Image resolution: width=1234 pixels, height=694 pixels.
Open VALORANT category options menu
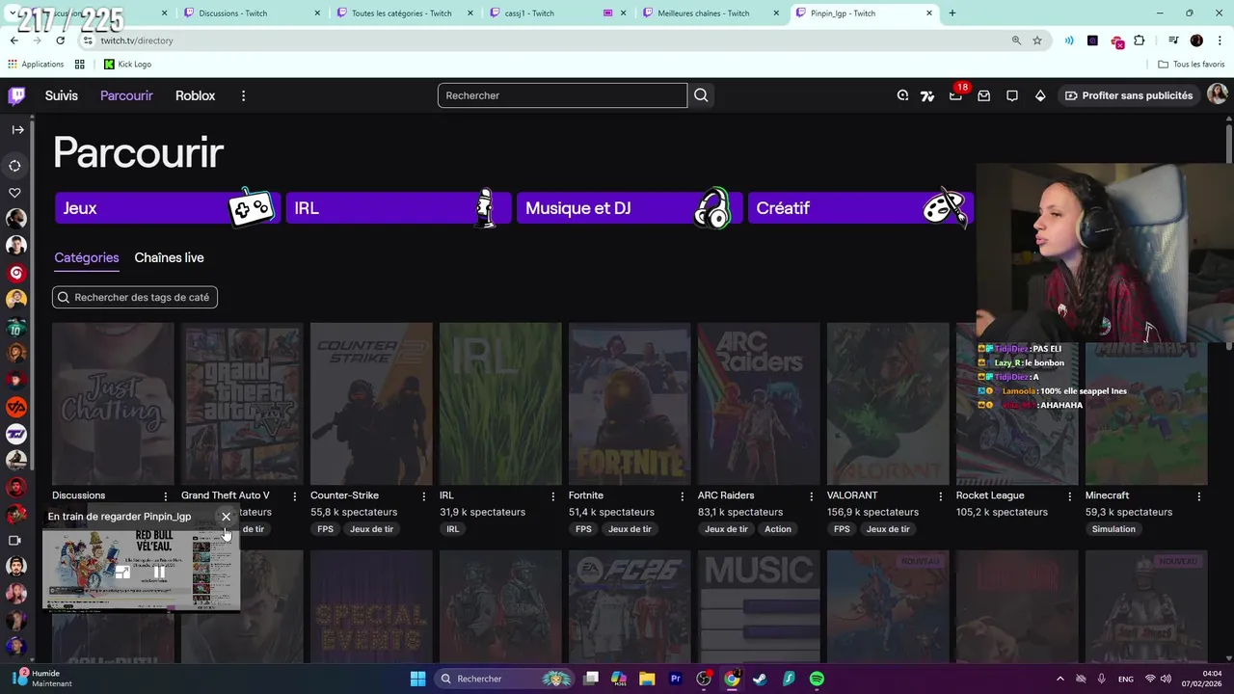pyautogui.click(x=940, y=496)
